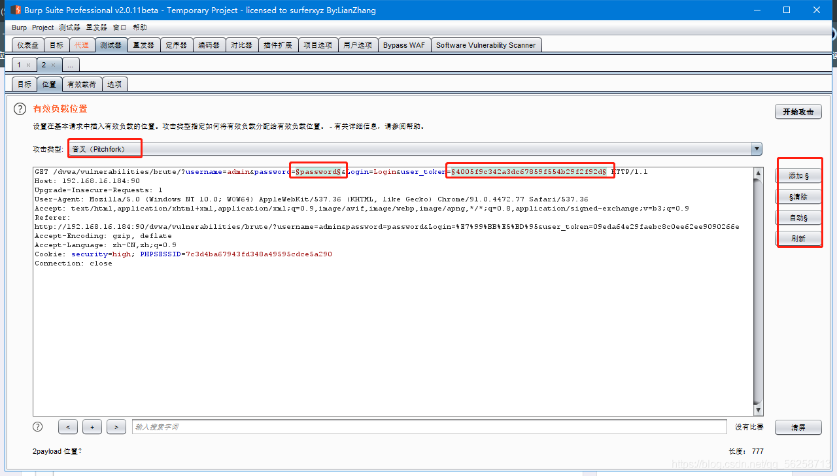Click the Cookie header line
The image size is (837, 476).
(183, 254)
